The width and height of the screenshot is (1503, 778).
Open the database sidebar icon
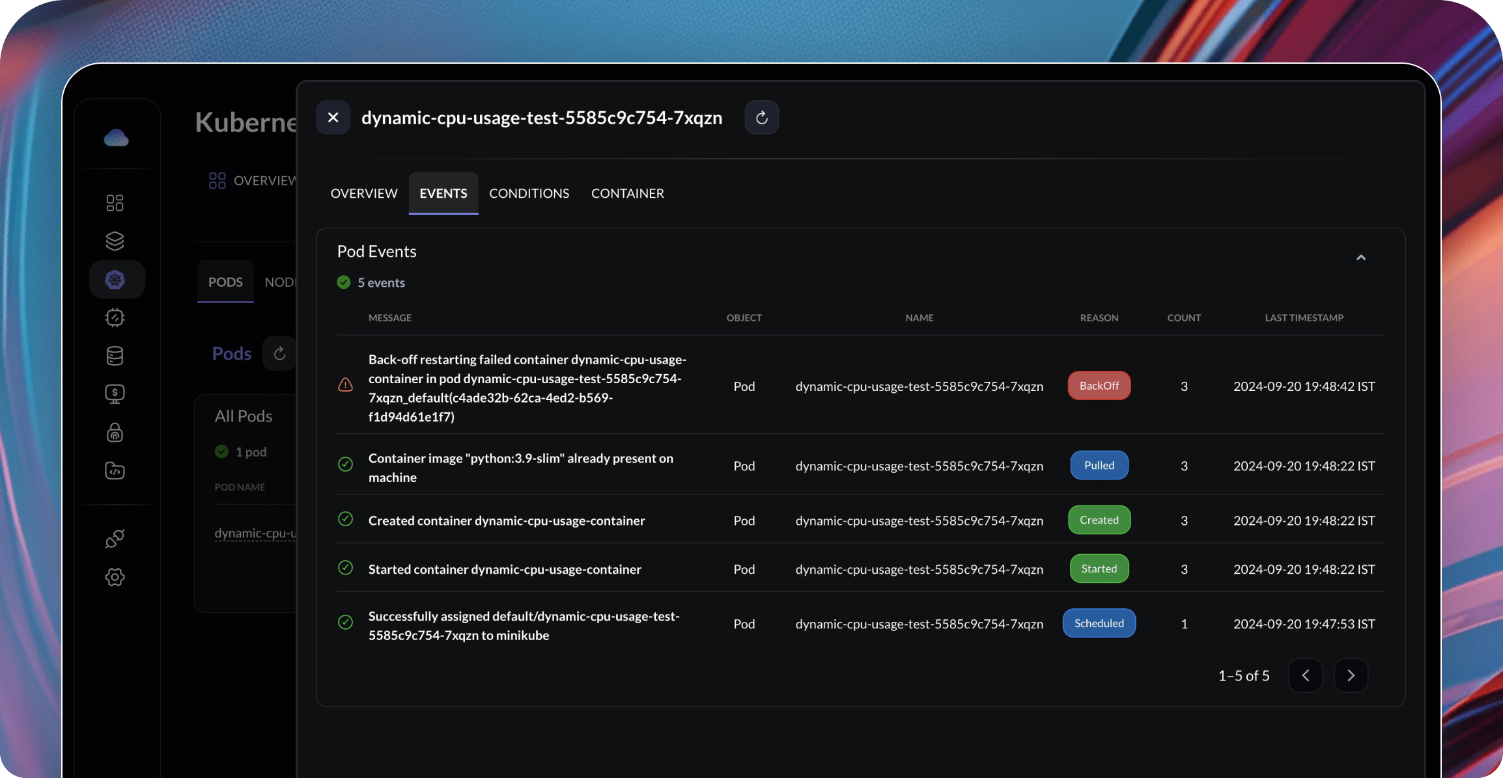tap(115, 356)
